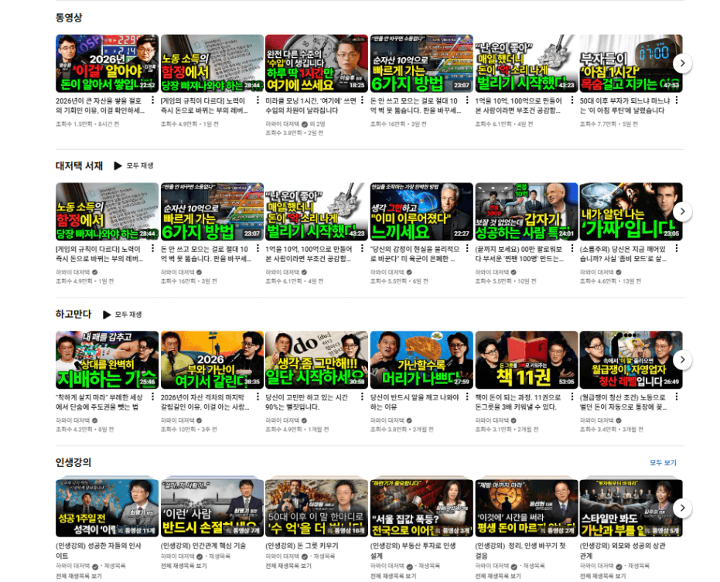Open thumbnail '갑자기 성공하는 사람 특징' 24:01
Viewport: 720px width, 582px height.
pyautogui.click(x=526, y=212)
